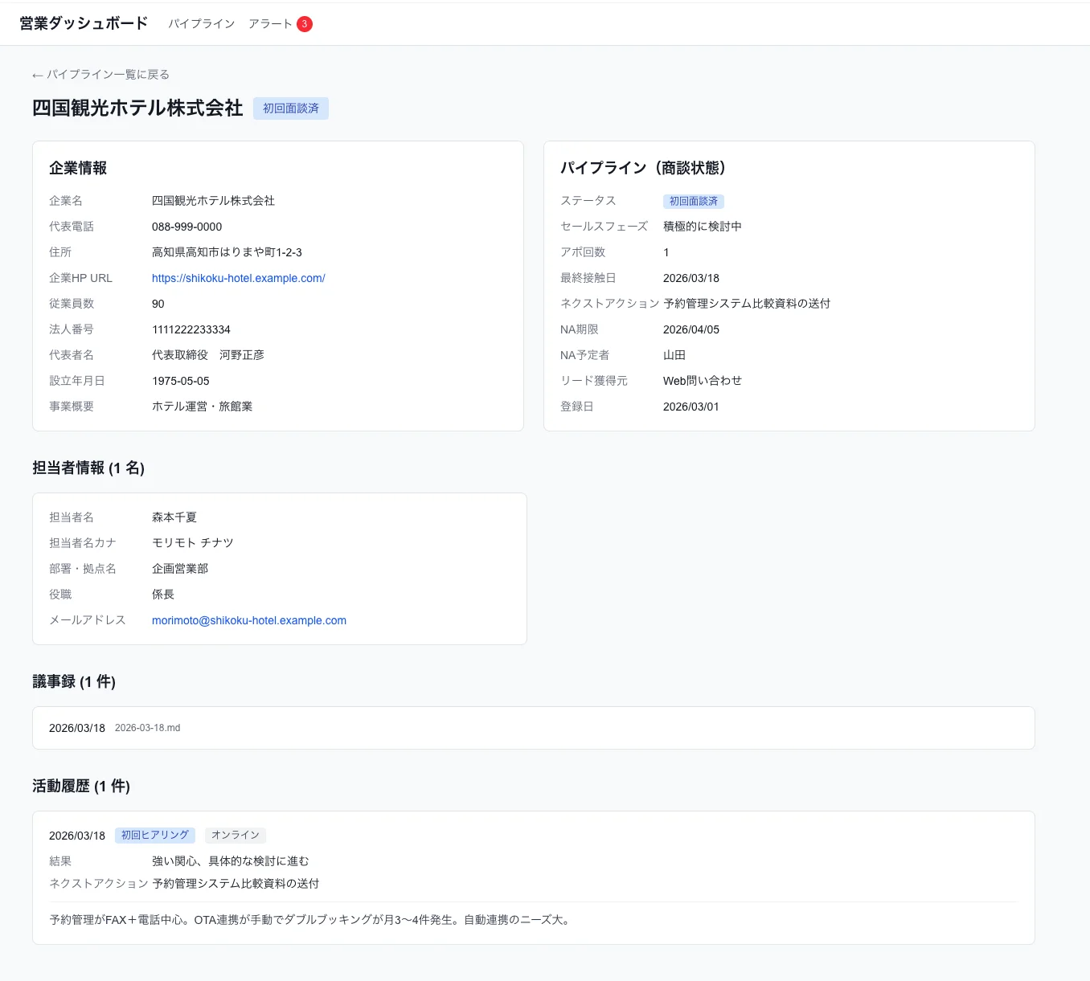Screen dimensions: 1090x981
Task: Click the 活動履歴 (1 件) section heading
Action: coord(81,787)
